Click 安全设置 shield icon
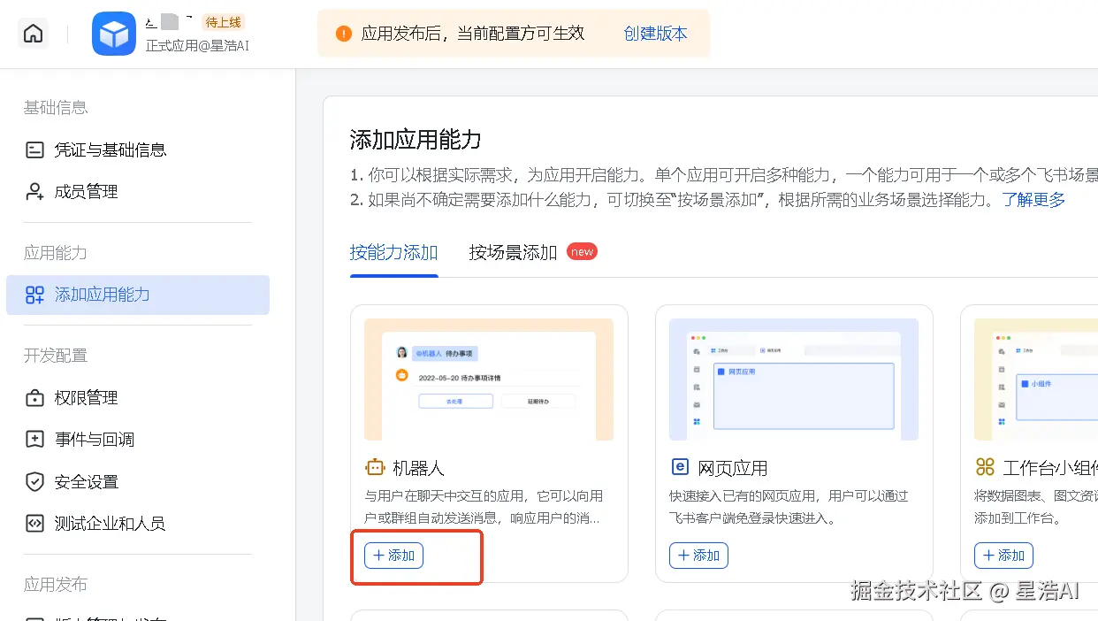This screenshot has height=621, width=1098. click(34, 481)
